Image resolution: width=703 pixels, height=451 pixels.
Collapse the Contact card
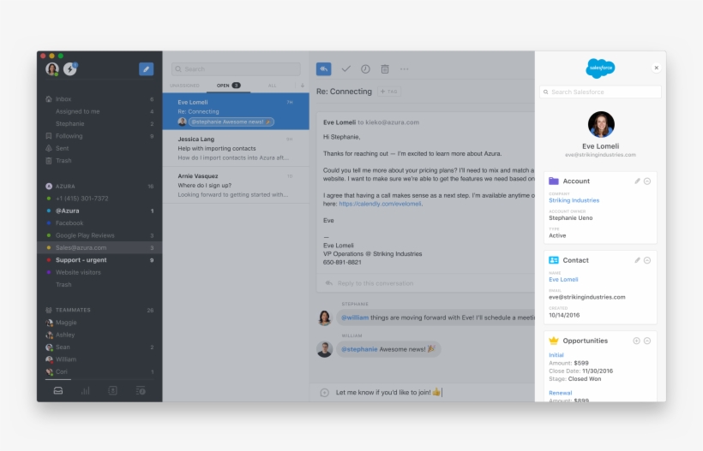(x=647, y=260)
